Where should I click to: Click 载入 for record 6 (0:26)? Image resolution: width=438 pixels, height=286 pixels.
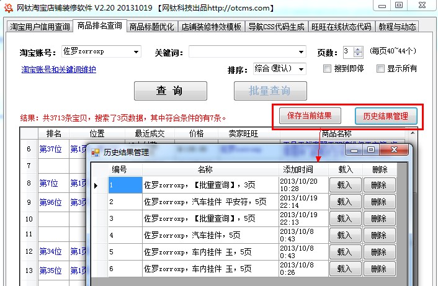click(346, 269)
